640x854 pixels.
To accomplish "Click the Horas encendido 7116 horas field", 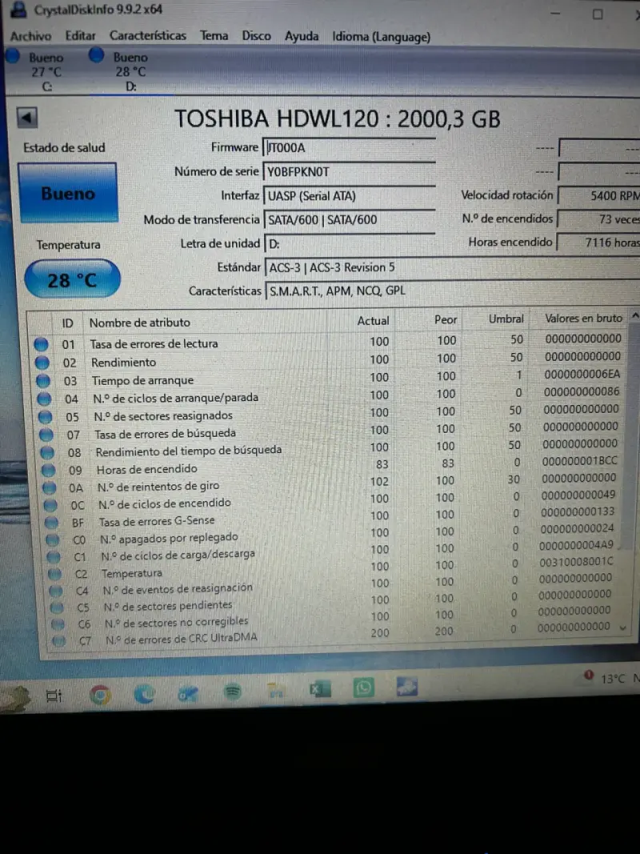I will pos(599,242).
